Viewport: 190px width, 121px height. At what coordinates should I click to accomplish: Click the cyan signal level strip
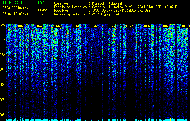coord(97,119)
